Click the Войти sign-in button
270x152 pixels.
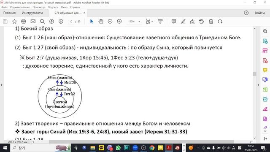coord(259,13)
